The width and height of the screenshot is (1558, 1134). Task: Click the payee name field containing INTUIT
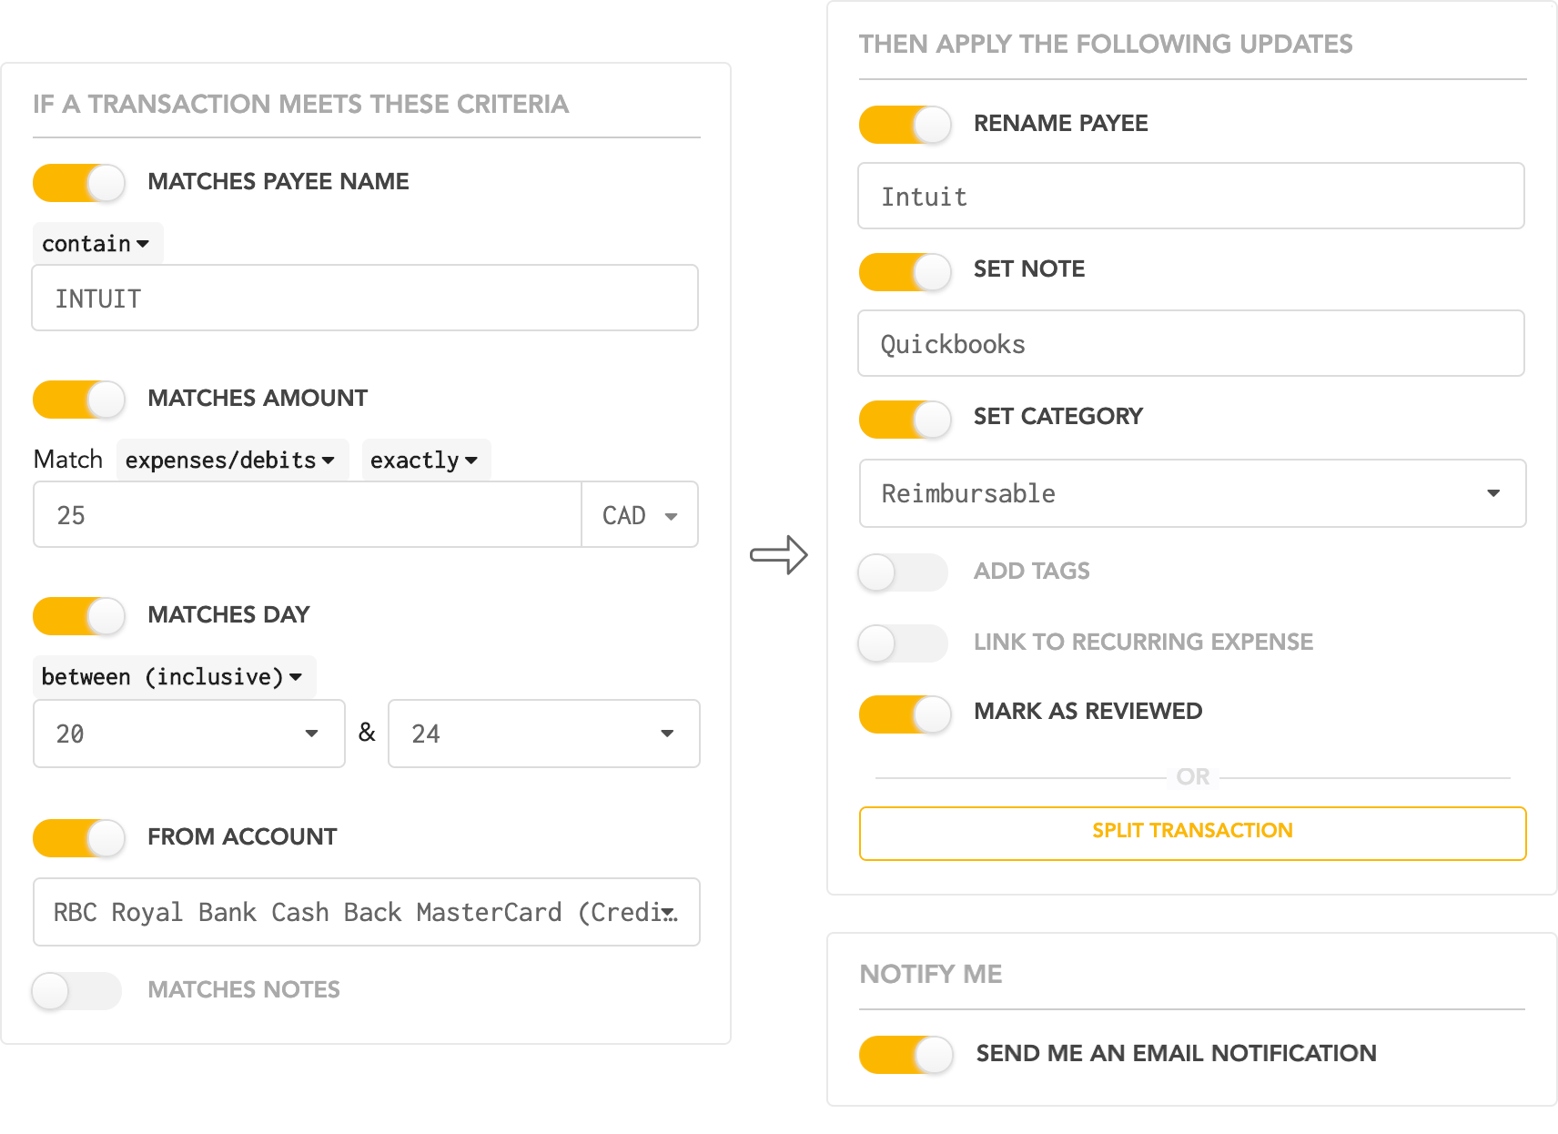pos(365,298)
